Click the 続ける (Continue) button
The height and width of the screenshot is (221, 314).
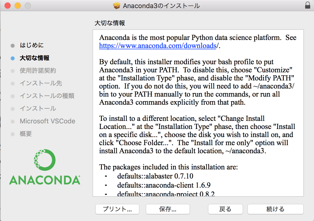[275, 209]
